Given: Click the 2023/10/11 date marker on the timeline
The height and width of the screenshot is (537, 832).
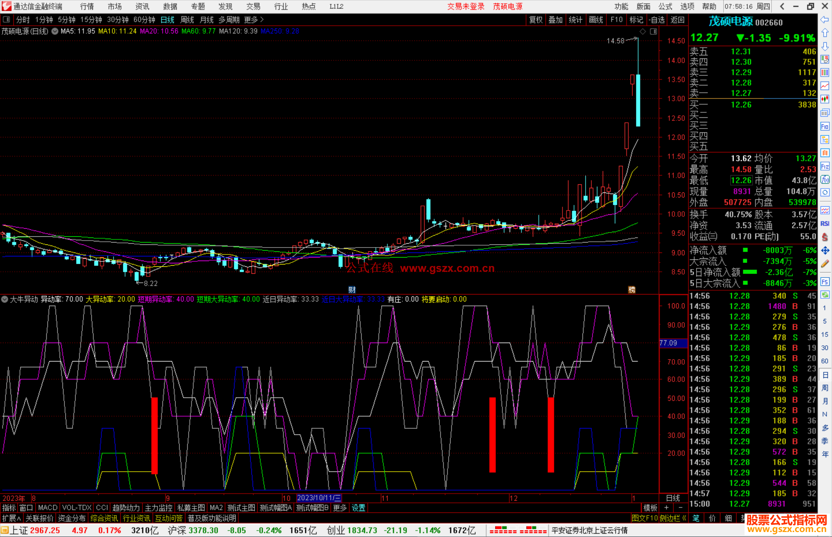Looking at the screenshot, I should click(319, 498).
